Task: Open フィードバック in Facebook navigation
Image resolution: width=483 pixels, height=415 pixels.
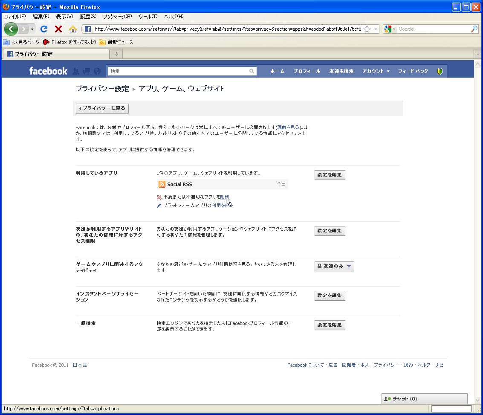Action: pyautogui.click(x=413, y=71)
